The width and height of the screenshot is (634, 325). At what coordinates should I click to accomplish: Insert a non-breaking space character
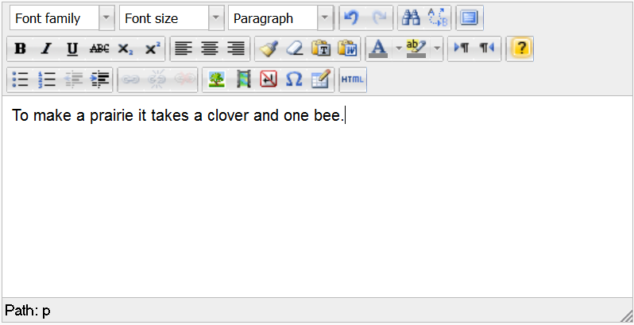click(269, 79)
